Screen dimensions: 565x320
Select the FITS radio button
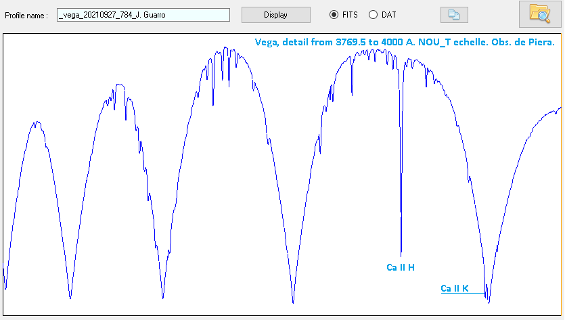coord(334,15)
